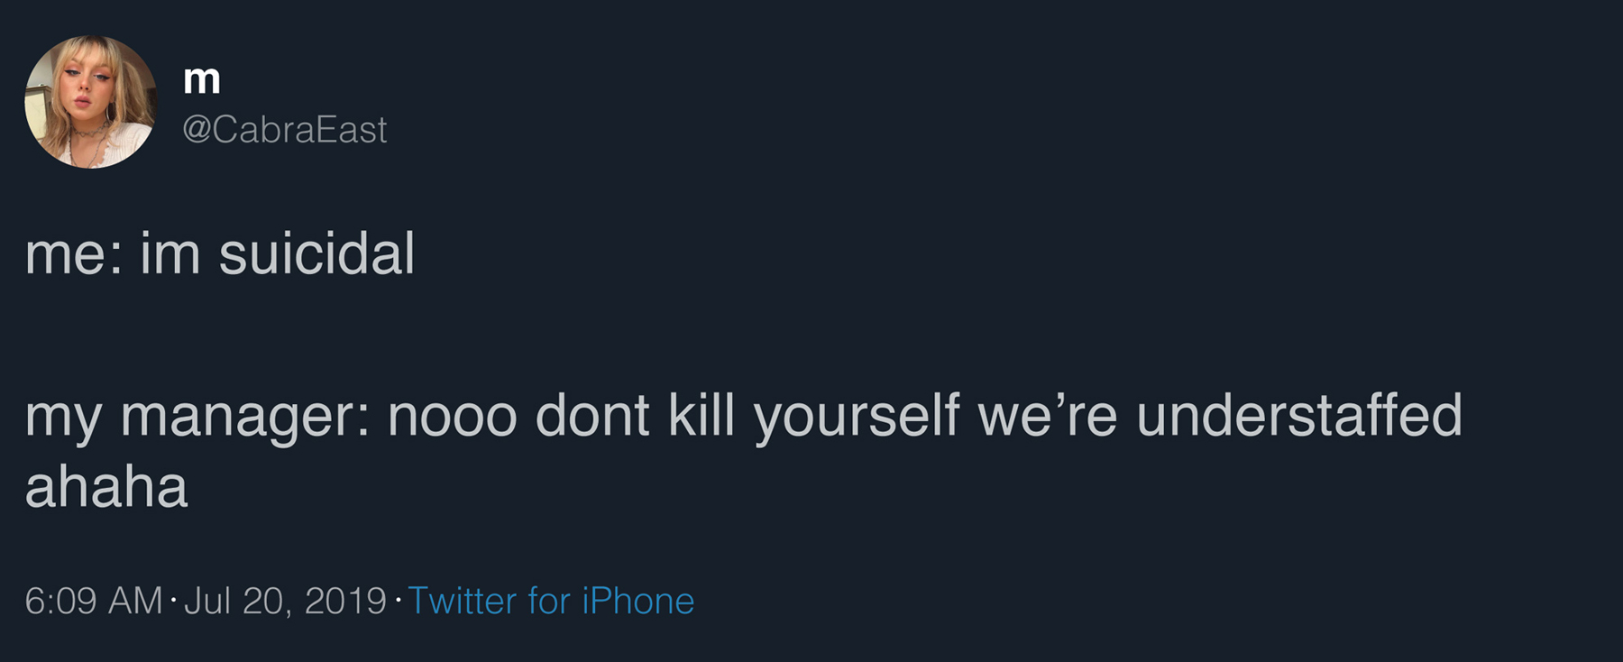The image size is (1623, 662).
Task: Click the display name "m"
Action: click(202, 79)
